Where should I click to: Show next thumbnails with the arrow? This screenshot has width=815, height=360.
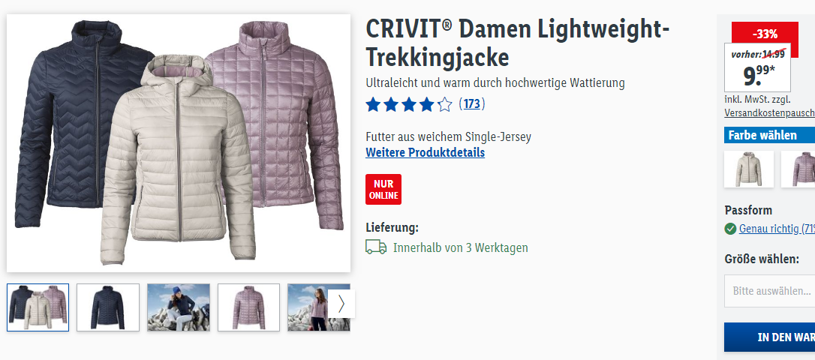click(341, 304)
